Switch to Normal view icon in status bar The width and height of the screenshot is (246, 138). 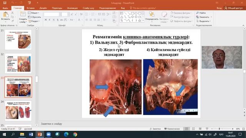(186, 129)
